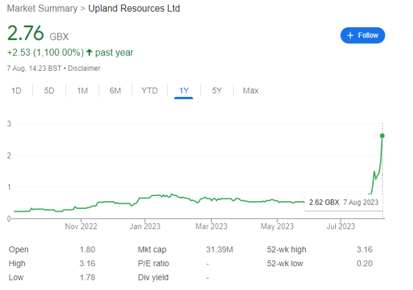The height and width of the screenshot is (290, 413).
Task: Select the 5D time range tab
Action: (49, 91)
